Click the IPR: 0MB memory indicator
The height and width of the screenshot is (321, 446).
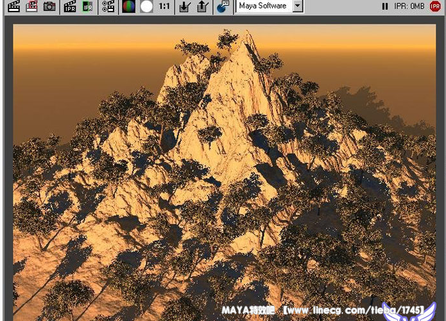(x=409, y=6)
